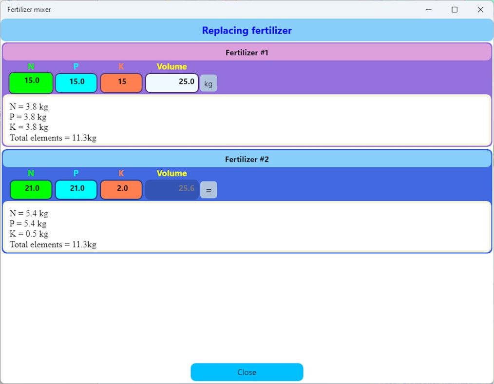Click the orange K field of Fertilizer #1
494x384 pixels.
click(x=121, y=83)
